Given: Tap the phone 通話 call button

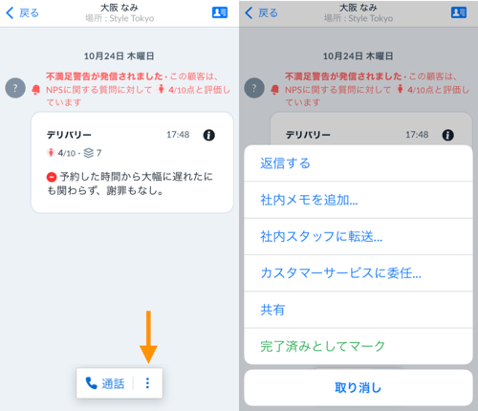Looking at the screenshot, I should [x=105, y=383].
